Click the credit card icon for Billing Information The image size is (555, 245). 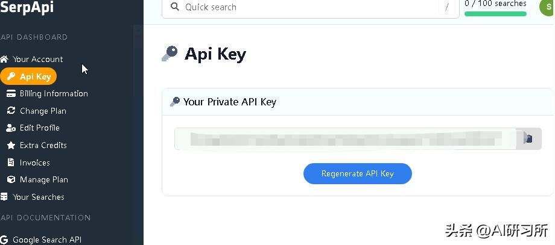(x=10, y=93)
